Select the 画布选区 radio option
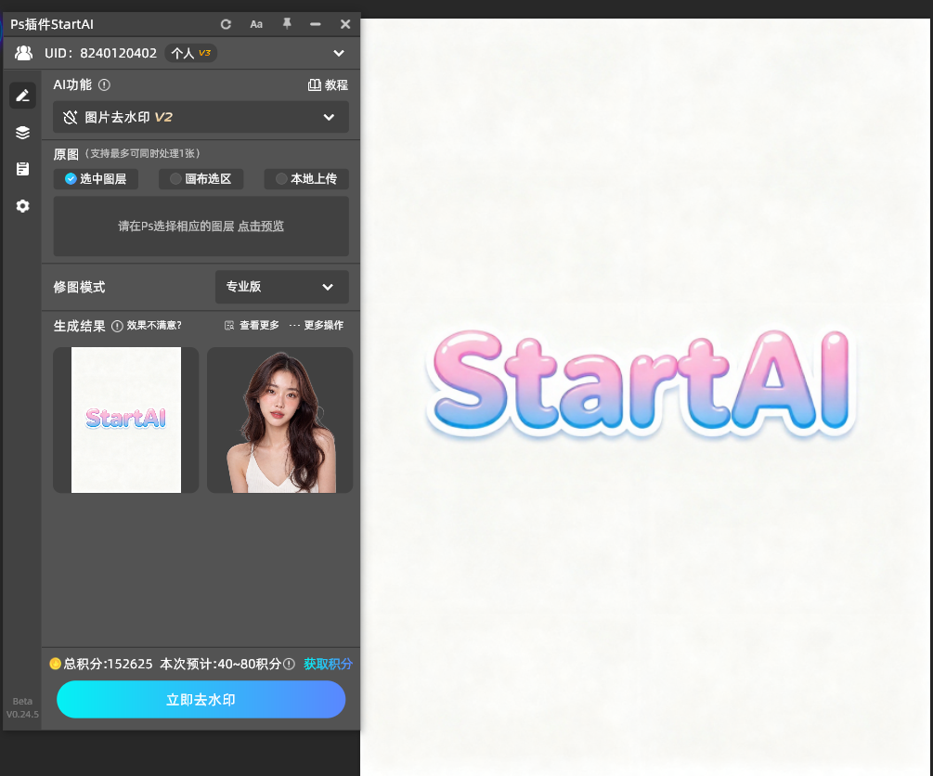The image size is (933, 776). click(x=201, y=179)
